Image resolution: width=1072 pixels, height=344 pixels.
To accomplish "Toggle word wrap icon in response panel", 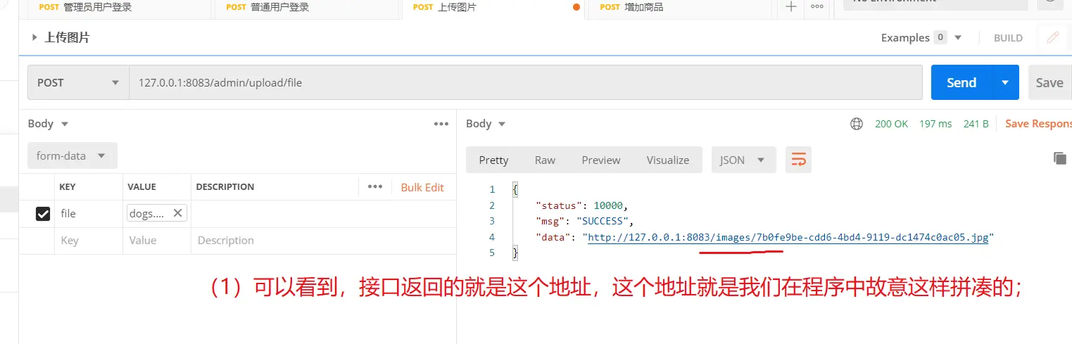I will [x=799, y=160].
